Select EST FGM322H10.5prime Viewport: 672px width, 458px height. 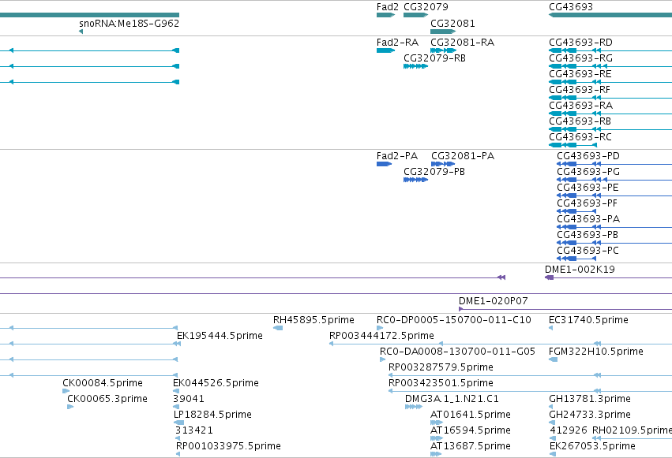point(553,359)
